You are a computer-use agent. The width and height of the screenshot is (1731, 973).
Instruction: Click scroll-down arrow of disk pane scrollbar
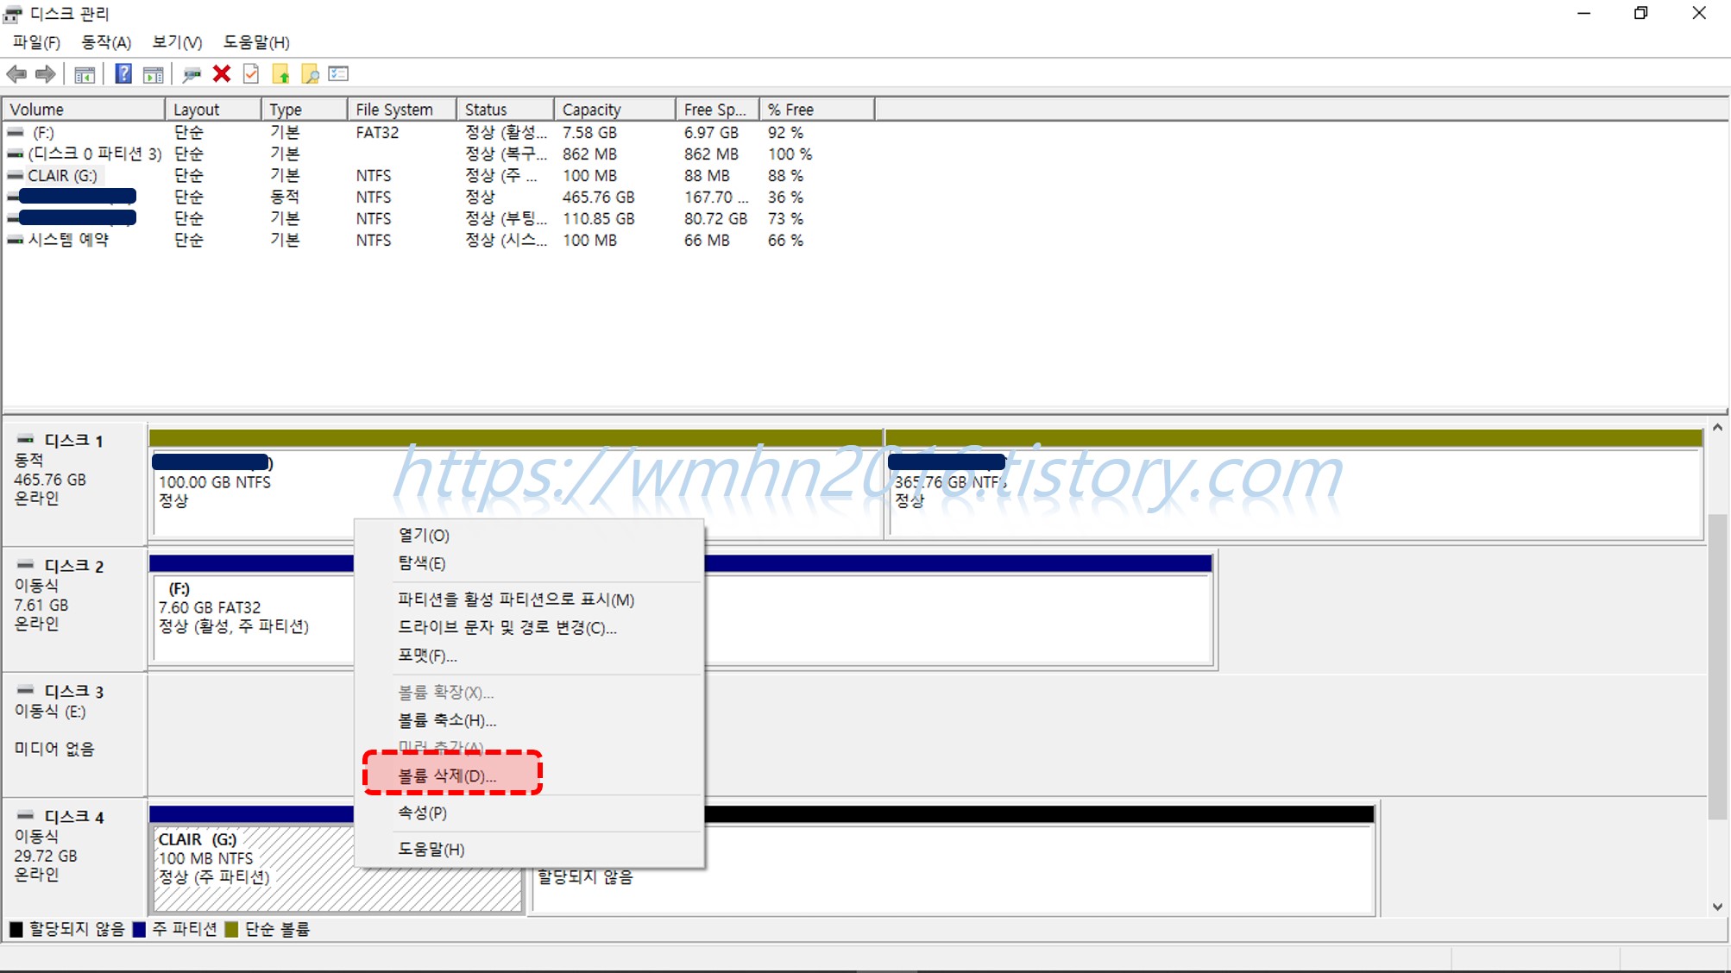pyautogui.click(x=1717, y=907)
